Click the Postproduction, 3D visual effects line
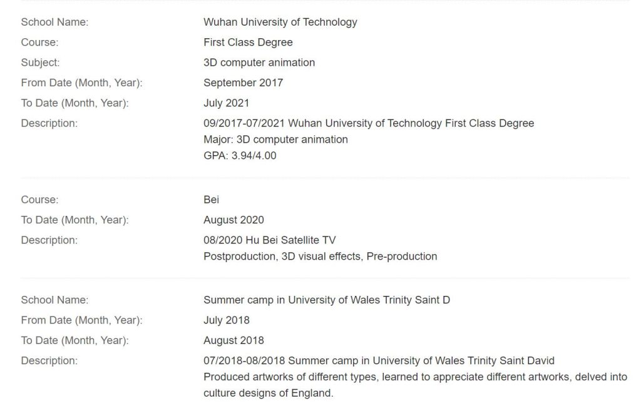The height and width of the screenshot is (411, 641). [x=320, y=256]
